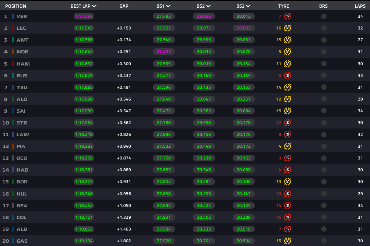The width and height of the screenshot is (370, 246).
Task: Click the soft tyre icon for VER
Action: (x=288, y=16)
